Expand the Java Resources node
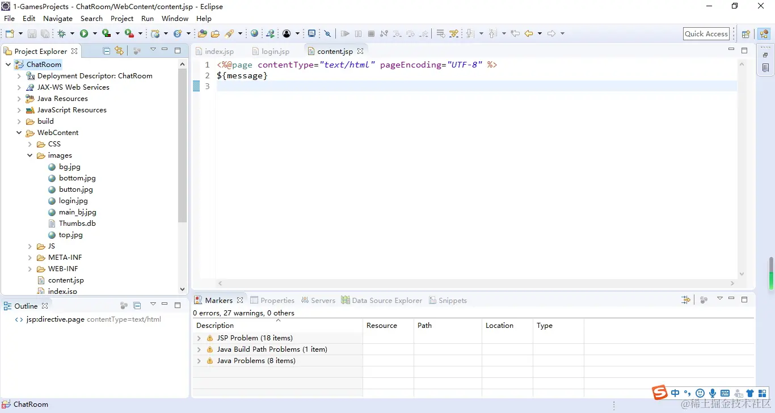This screenshot has height=413, width=775. click(19, 99)
